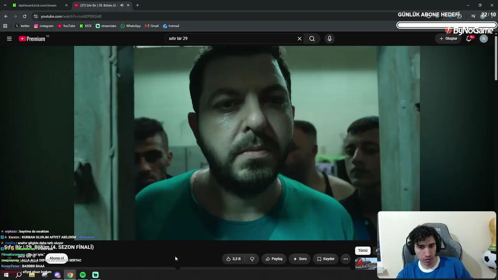
Task: Open File Explorer from taskbar
Action: coord(32,275)
